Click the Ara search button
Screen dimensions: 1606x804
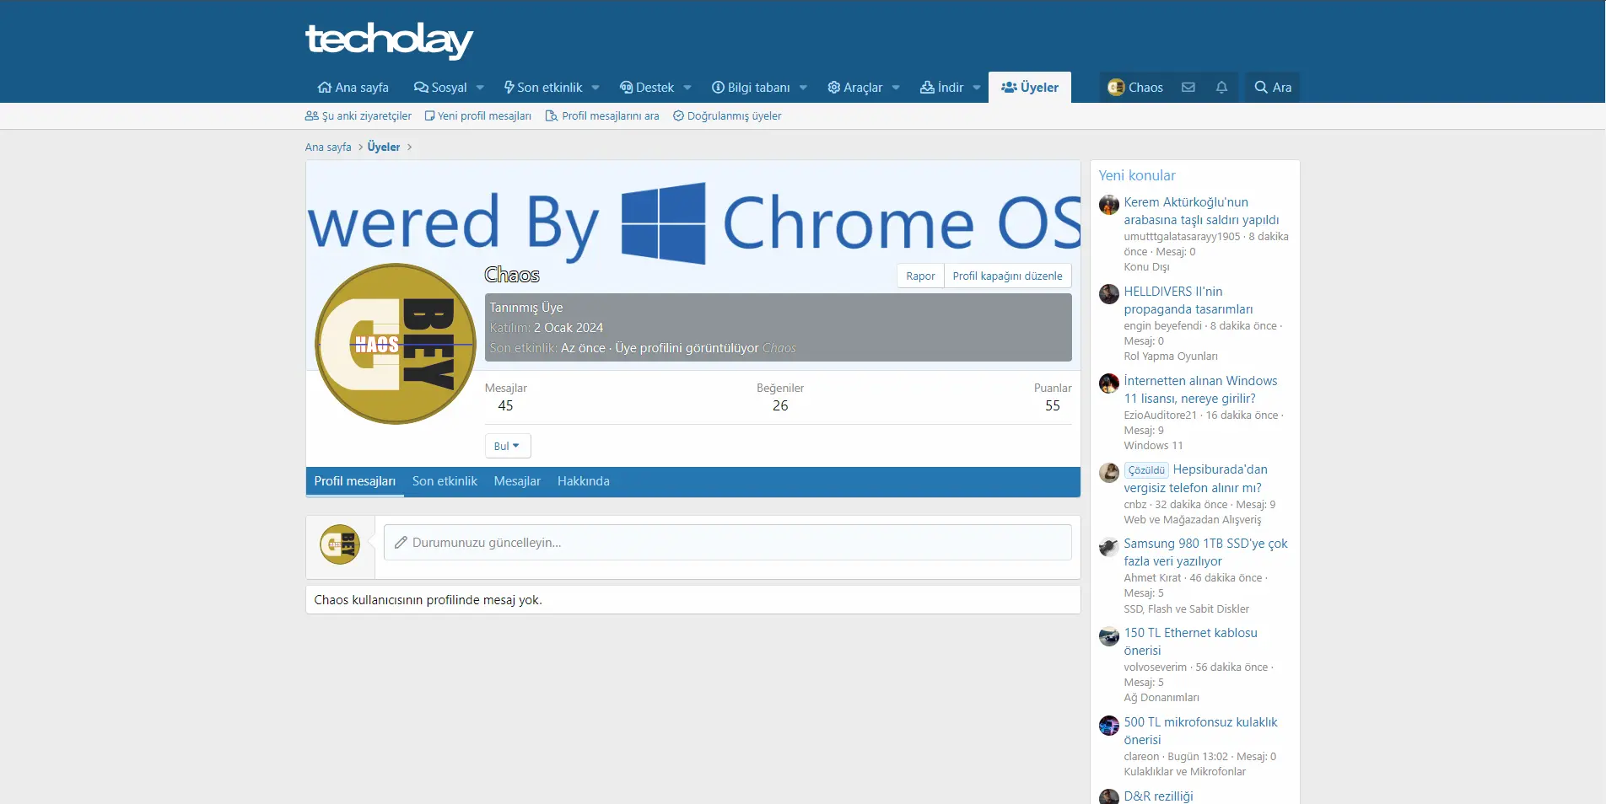pyautogui.click(x=1273, y=88)
